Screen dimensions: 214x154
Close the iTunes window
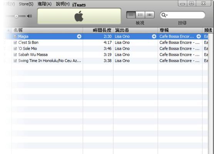[x=204, y=3]
